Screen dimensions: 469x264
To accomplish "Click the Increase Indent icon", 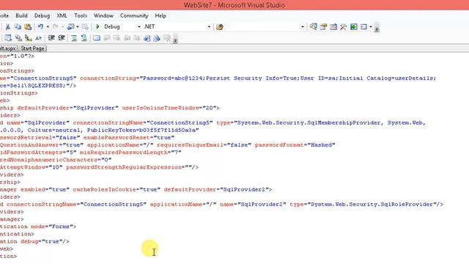I will tap(62, 38).
